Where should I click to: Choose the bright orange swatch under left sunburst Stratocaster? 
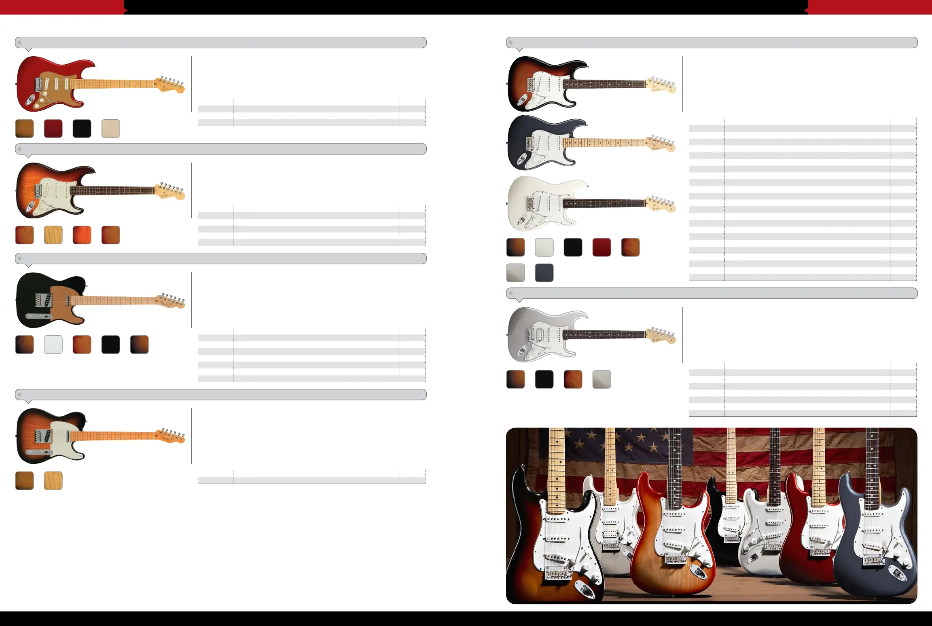pyautogui.click(x=82, y=235)
